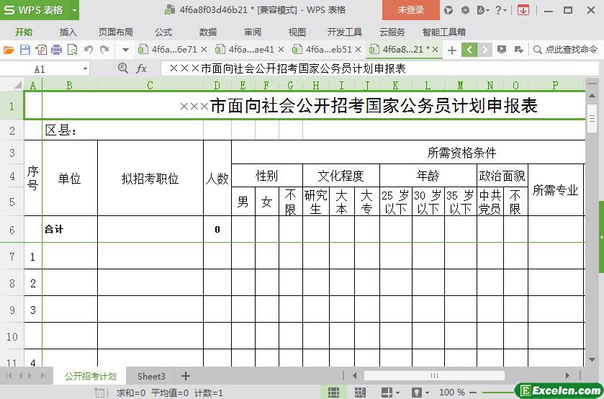Click the Open folder icon

click(9, 50)
